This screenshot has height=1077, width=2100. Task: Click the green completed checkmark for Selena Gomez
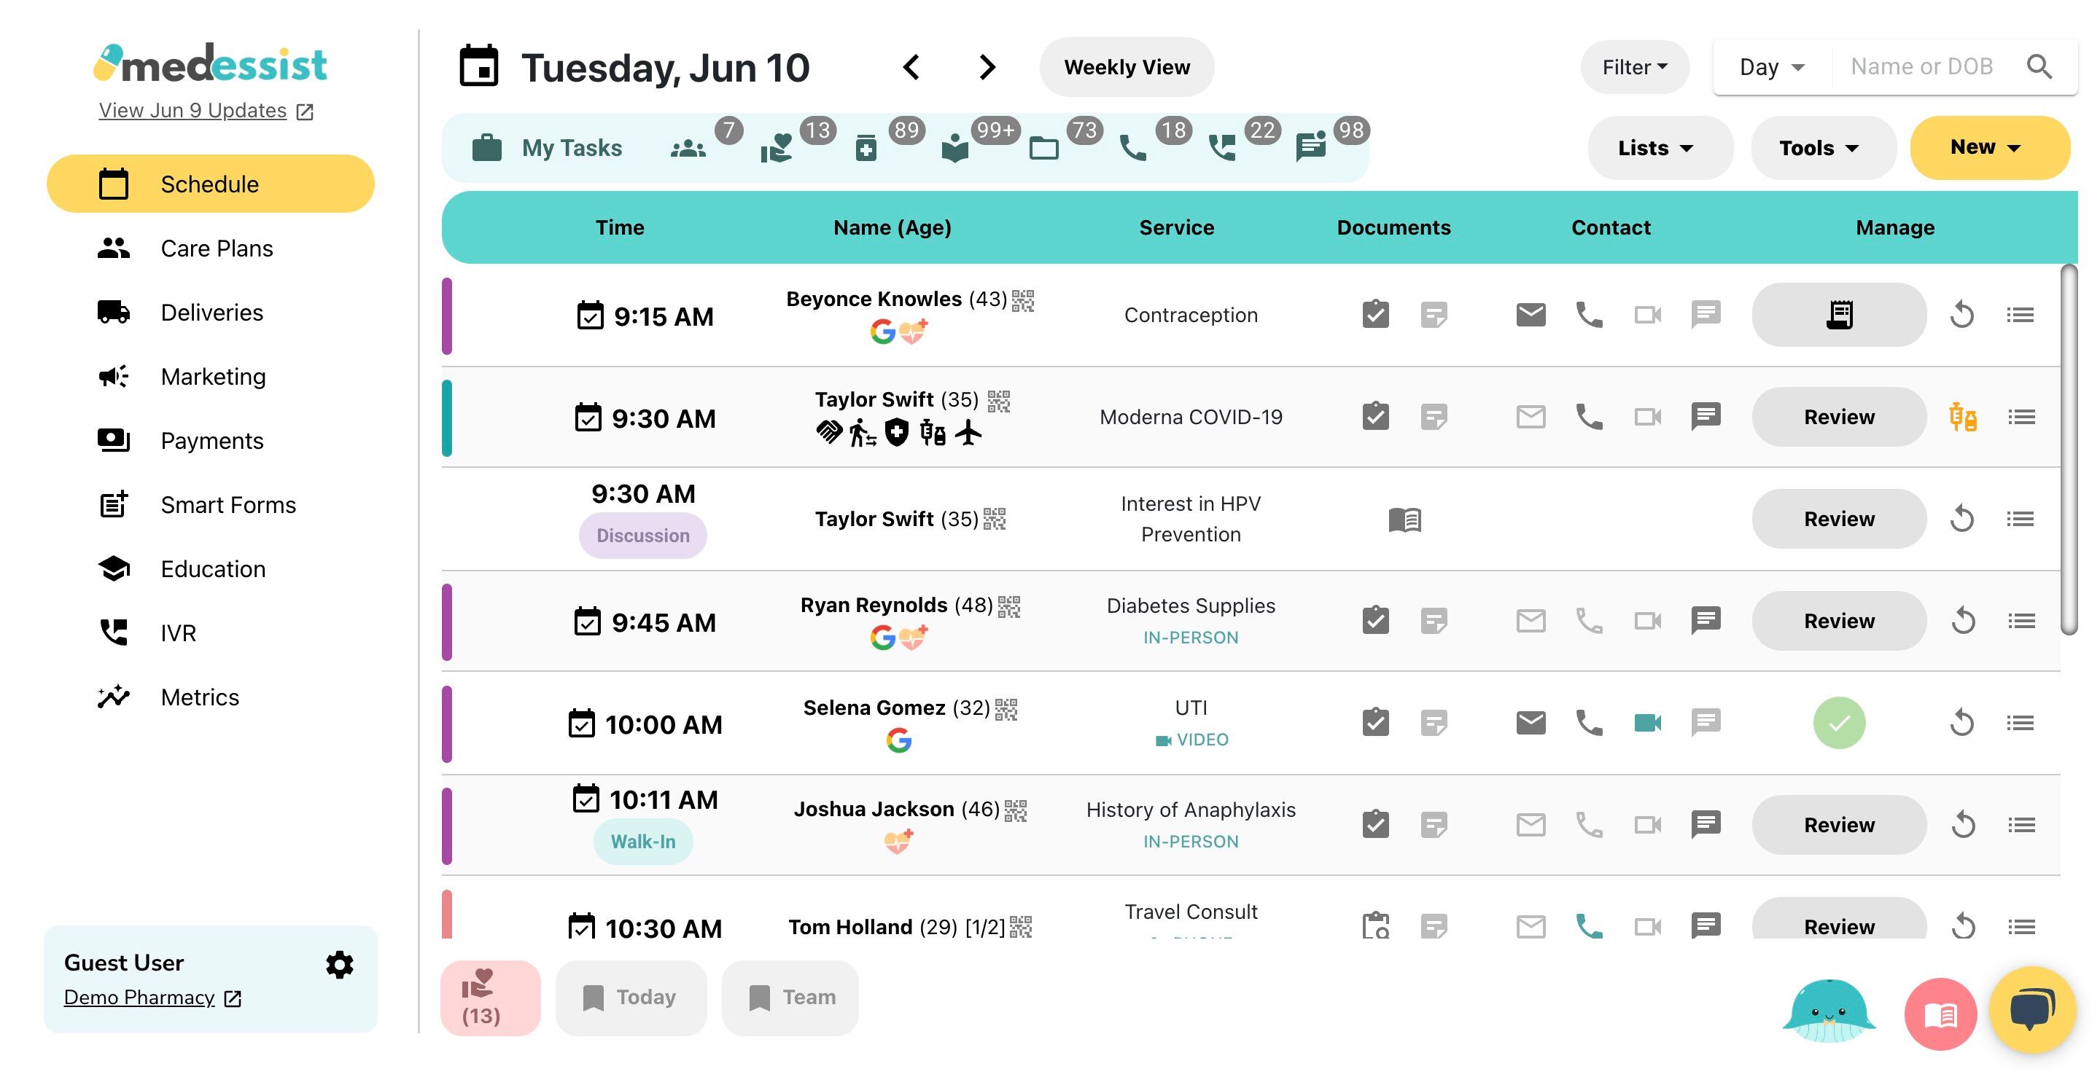[1838, 723]
